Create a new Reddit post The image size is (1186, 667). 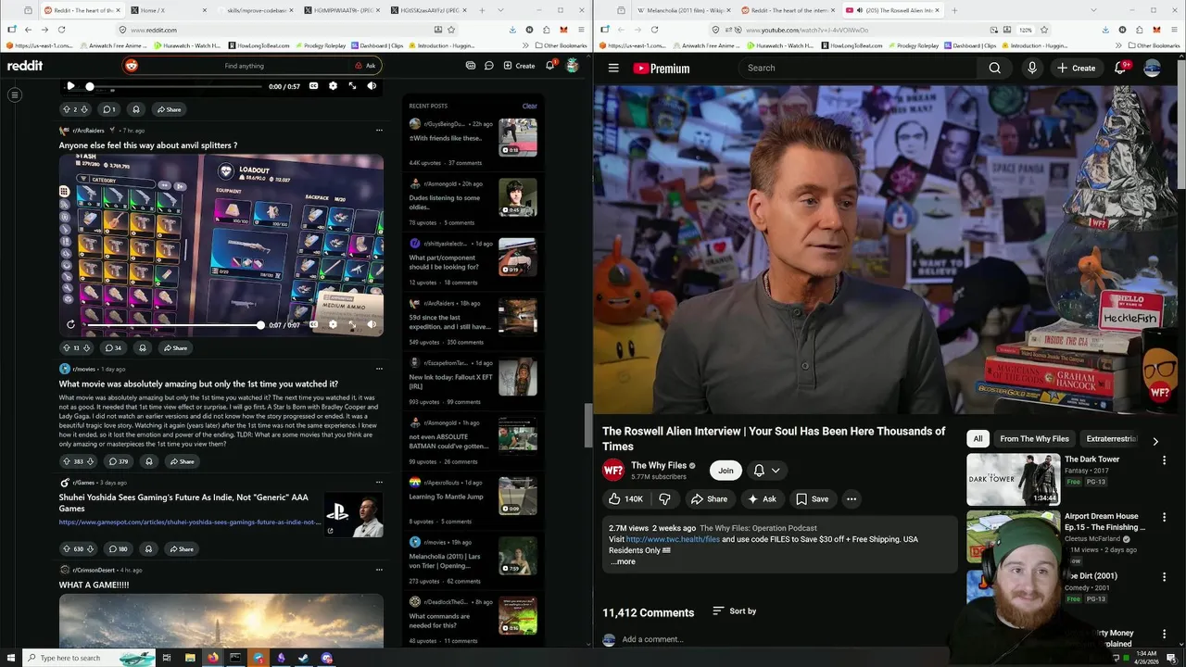[x=519, y=66]
